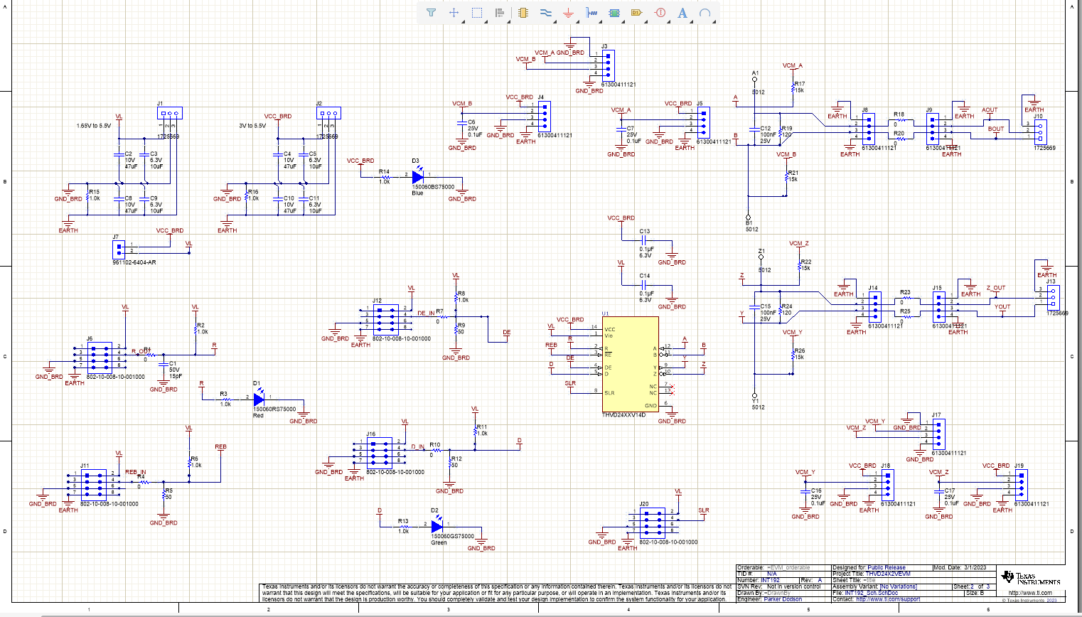Select the GND power port tool
Image resolution: width=1082 pixels, height=617 pixels.
tap(569, 12)
